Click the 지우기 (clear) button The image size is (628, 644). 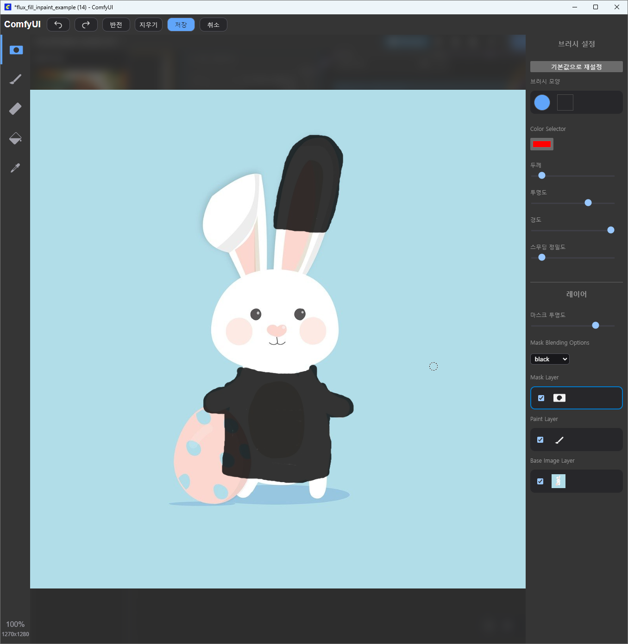pos(149,25)
